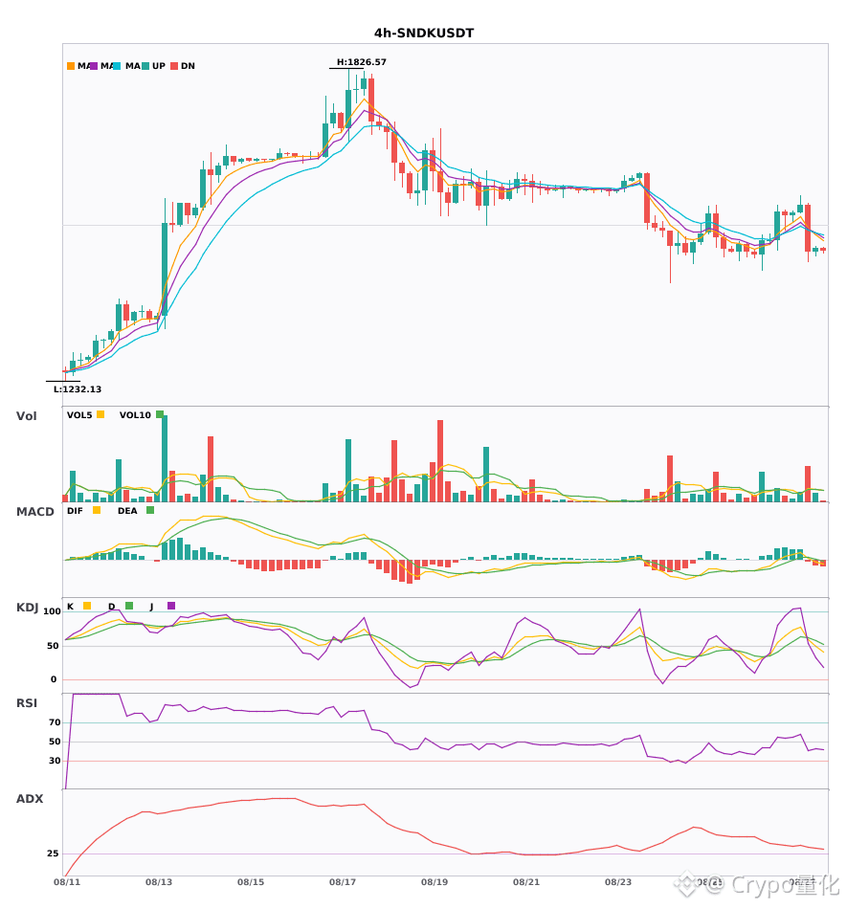847x909 pixels.
Task: Click the 0 value on KDJ axis
Action: 54,679
